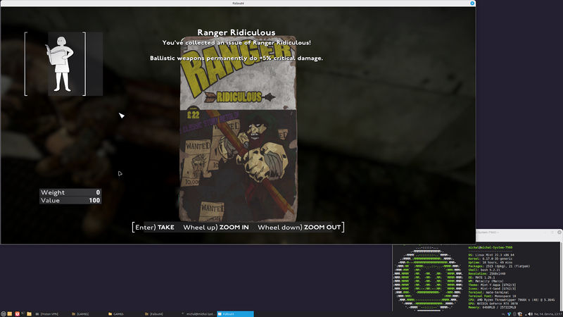This screenshot has height=317, width=563.
Task: Open the clock and date in the panel
Action: 548,314
